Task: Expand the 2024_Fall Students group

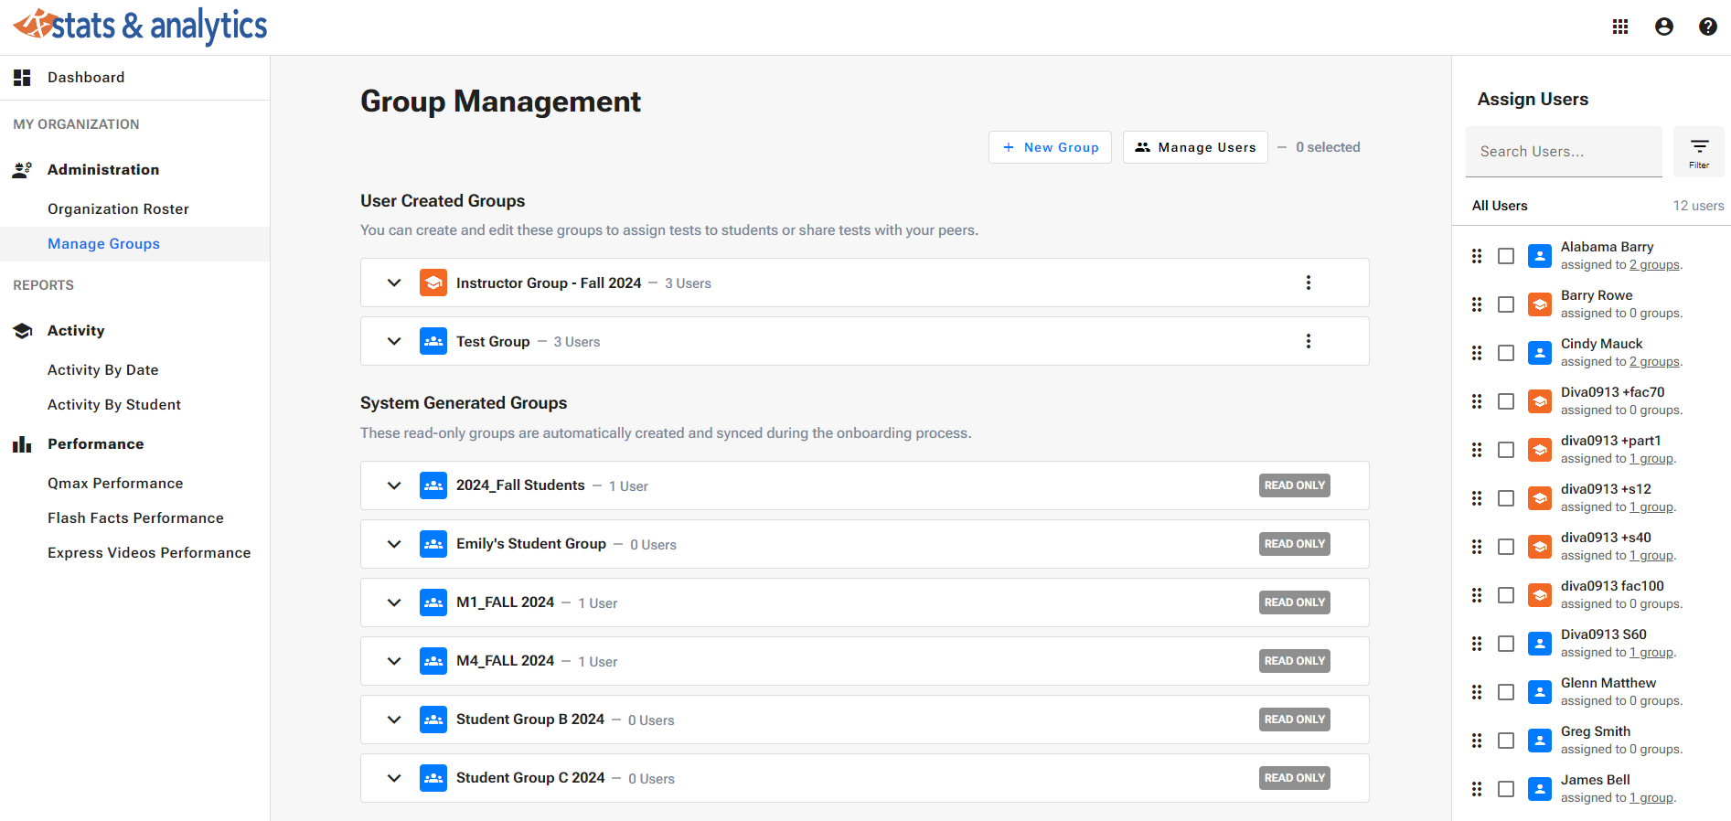Action: point(394,485)
